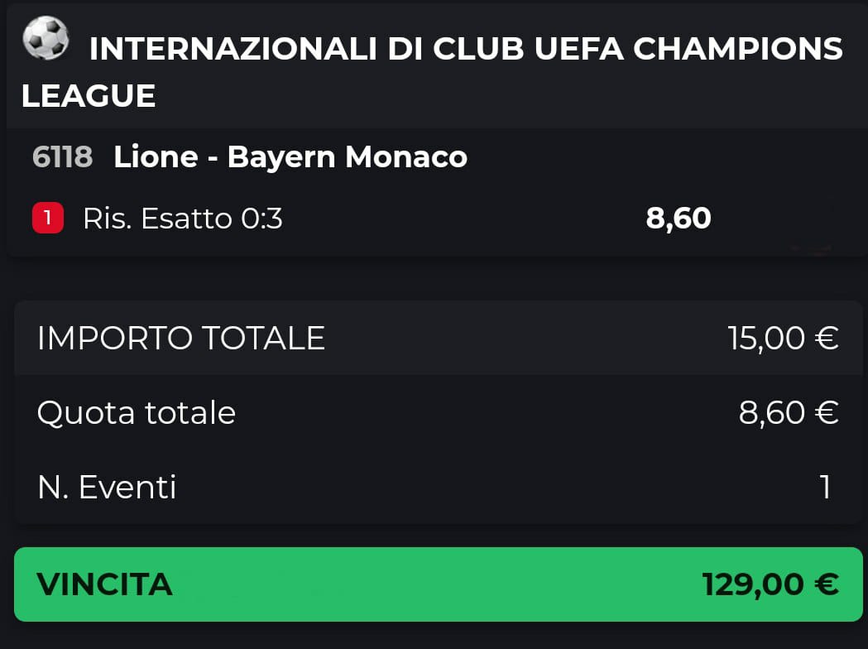Click the soccer ball sport icon

tap(46, 39)
